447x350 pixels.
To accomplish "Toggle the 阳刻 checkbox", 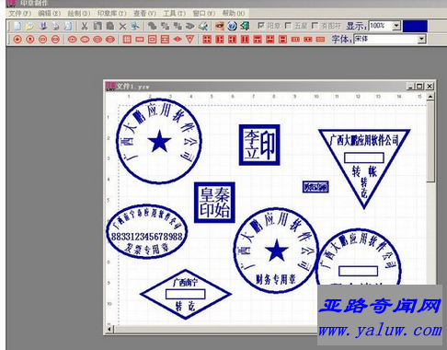I will click(260, 26).
